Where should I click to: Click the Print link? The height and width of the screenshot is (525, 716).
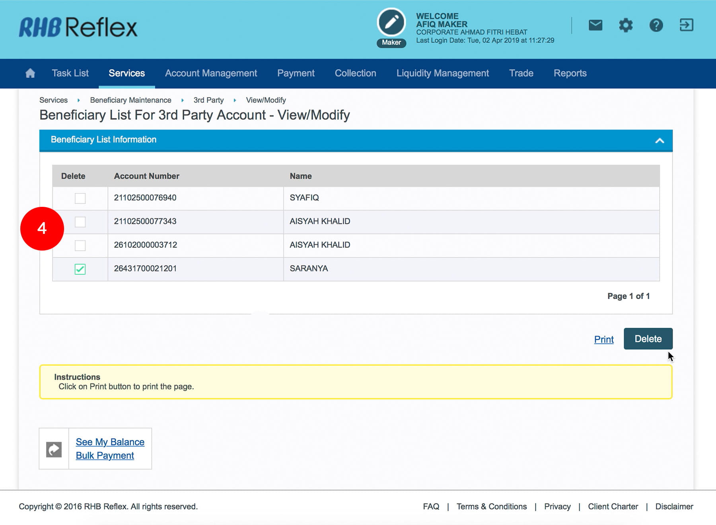(x=603, y=339)
